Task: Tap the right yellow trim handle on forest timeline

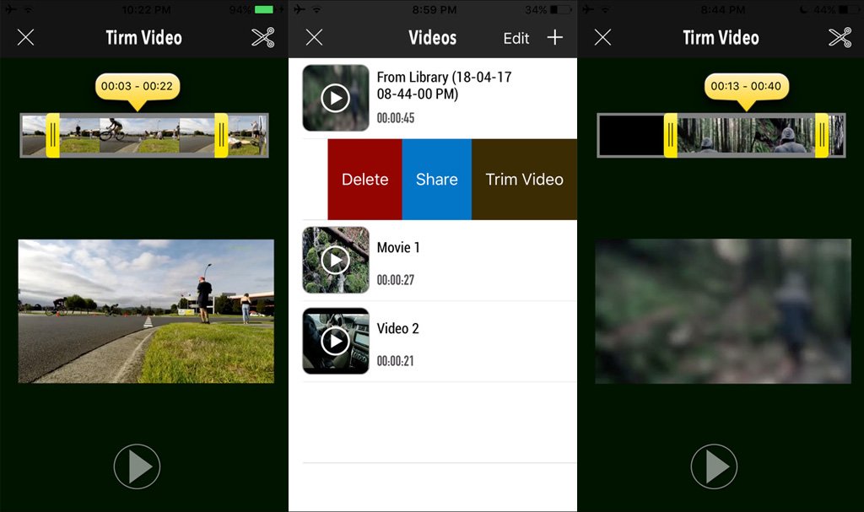Action: tap(823, 135)
